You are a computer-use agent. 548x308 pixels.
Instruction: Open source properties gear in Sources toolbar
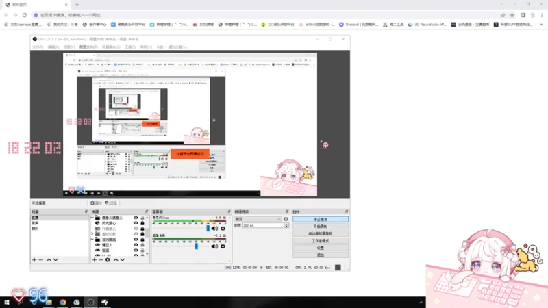click(108, 260)
